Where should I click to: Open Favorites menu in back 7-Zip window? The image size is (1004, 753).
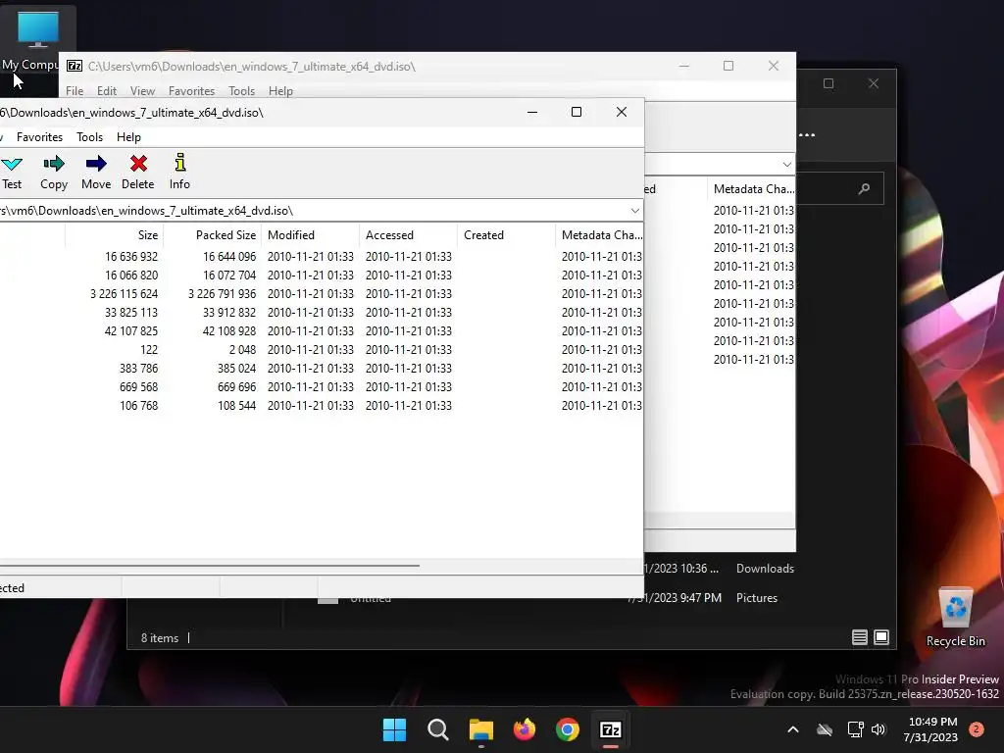pos(191,91)
